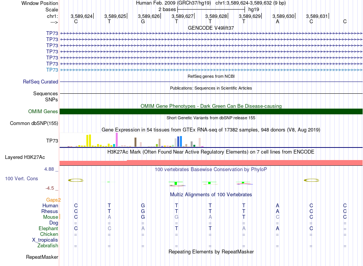Click the Zebrafish alignment row label
The height and width of the screenshot is (266, 363).
pyautogui.click(x=48, y=246)
